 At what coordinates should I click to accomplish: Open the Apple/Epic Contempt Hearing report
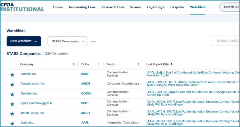coord(193,74)
